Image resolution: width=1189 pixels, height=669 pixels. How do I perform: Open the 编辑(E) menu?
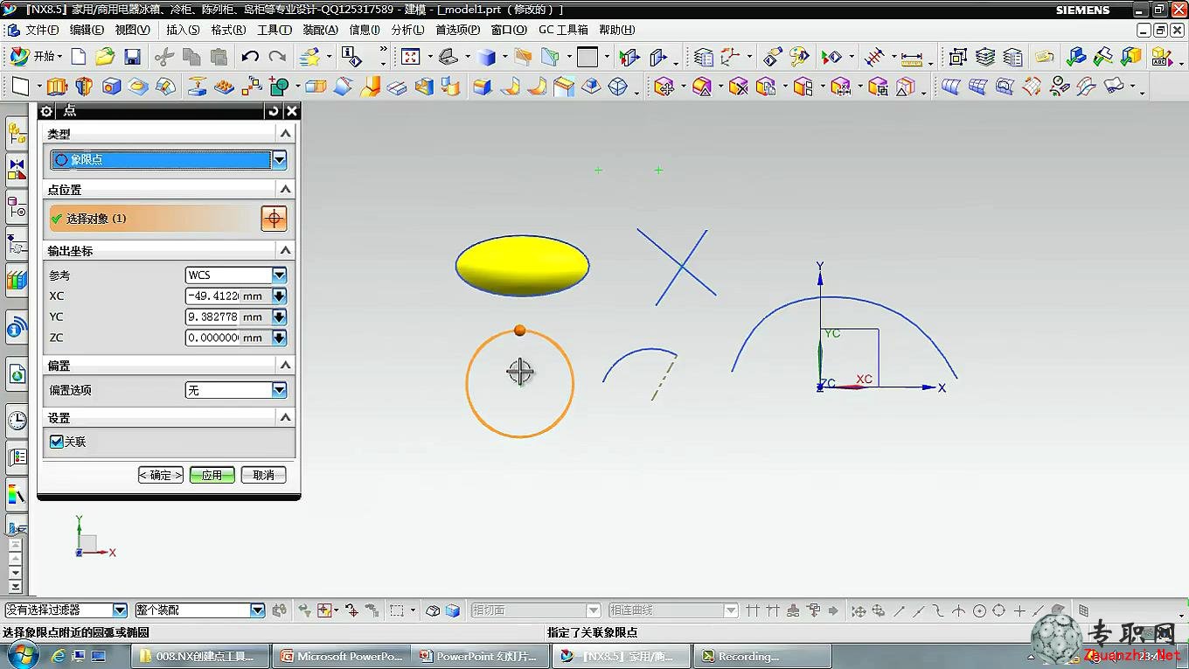87,30
